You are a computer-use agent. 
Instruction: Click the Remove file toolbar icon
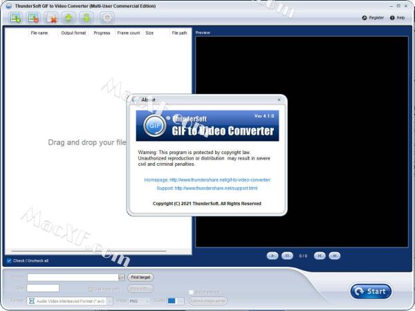click(x=34, y=18)
